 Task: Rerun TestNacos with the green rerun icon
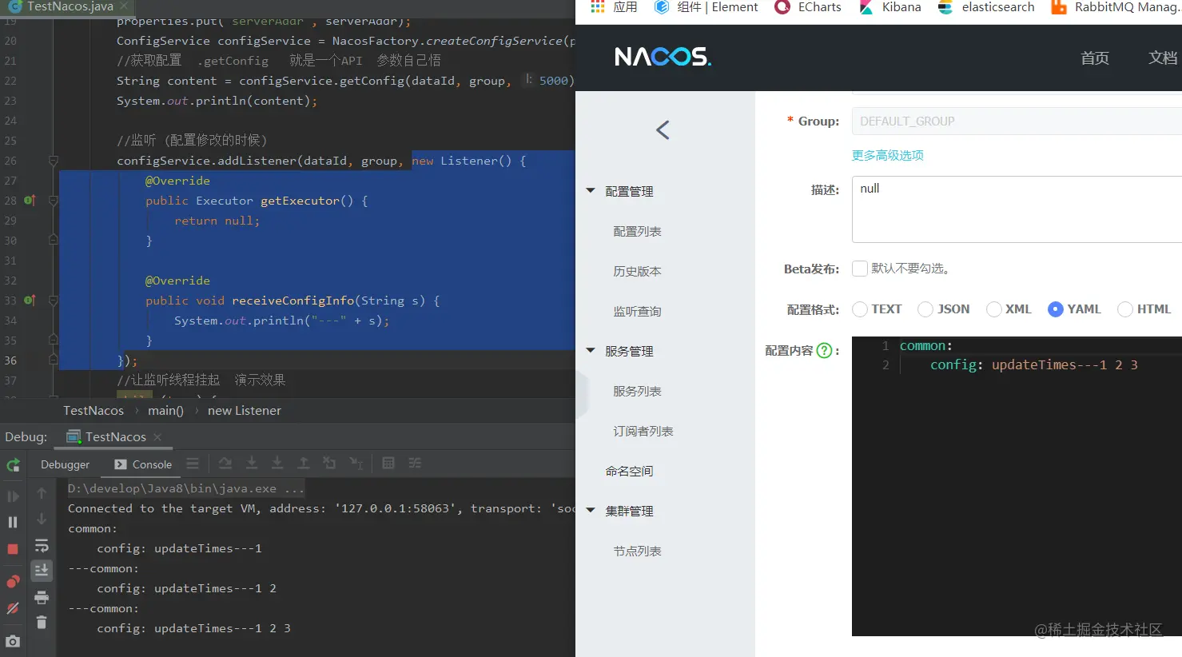coord(13,465)
